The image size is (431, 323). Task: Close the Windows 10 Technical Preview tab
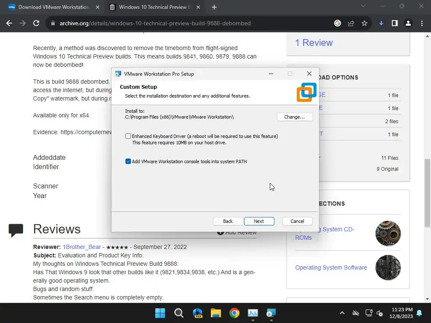click(198, 7)
